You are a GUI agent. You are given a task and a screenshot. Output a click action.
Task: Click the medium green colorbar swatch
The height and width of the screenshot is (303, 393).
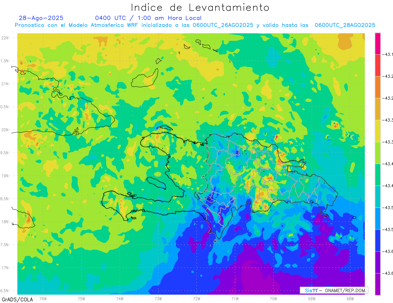click(378, 175)
